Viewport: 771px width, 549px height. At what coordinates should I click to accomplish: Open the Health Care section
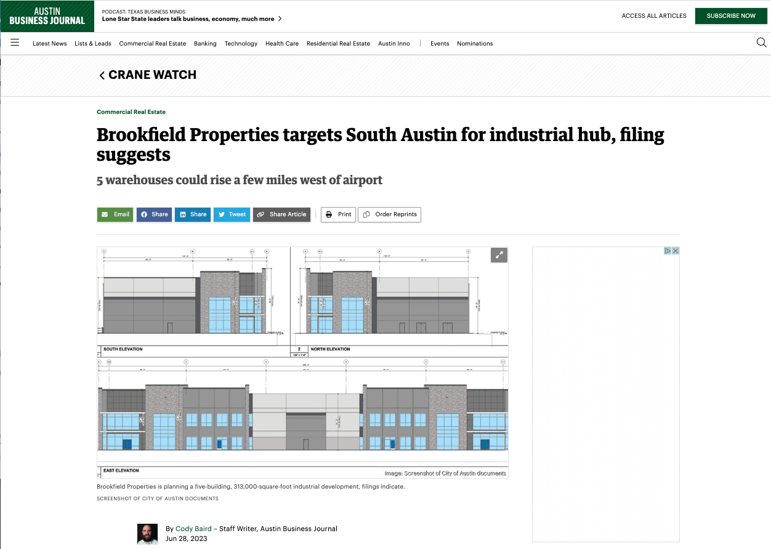pos(282,44)
